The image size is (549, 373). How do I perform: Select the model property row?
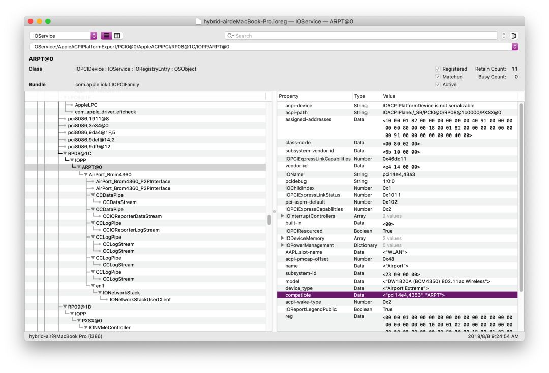(398, 281)
